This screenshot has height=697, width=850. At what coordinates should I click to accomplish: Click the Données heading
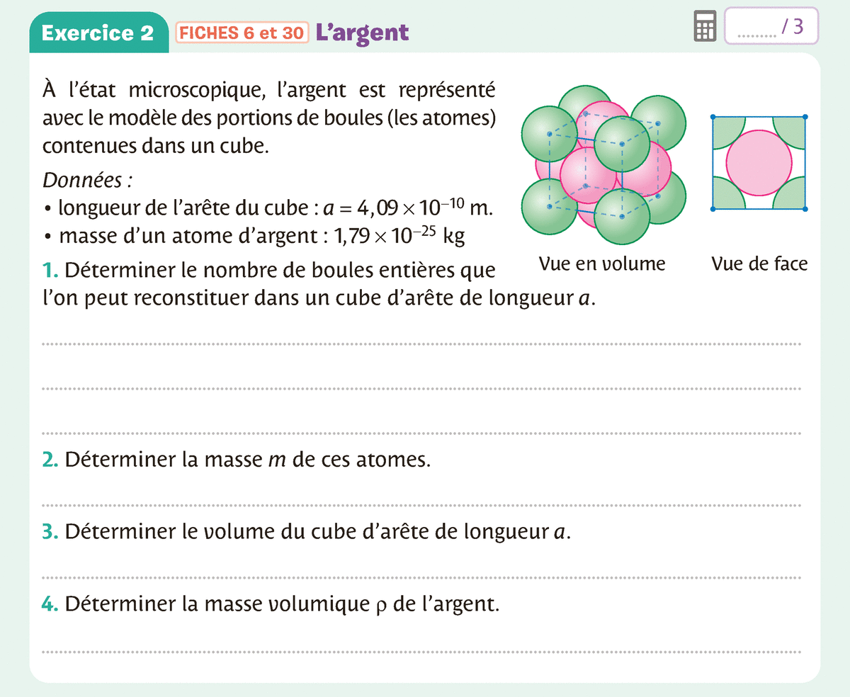pyautogui.click(x=88, y=180)
